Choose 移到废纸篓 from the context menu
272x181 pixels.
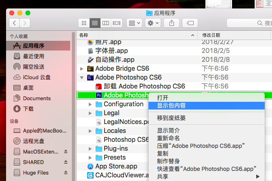(207, 118)
